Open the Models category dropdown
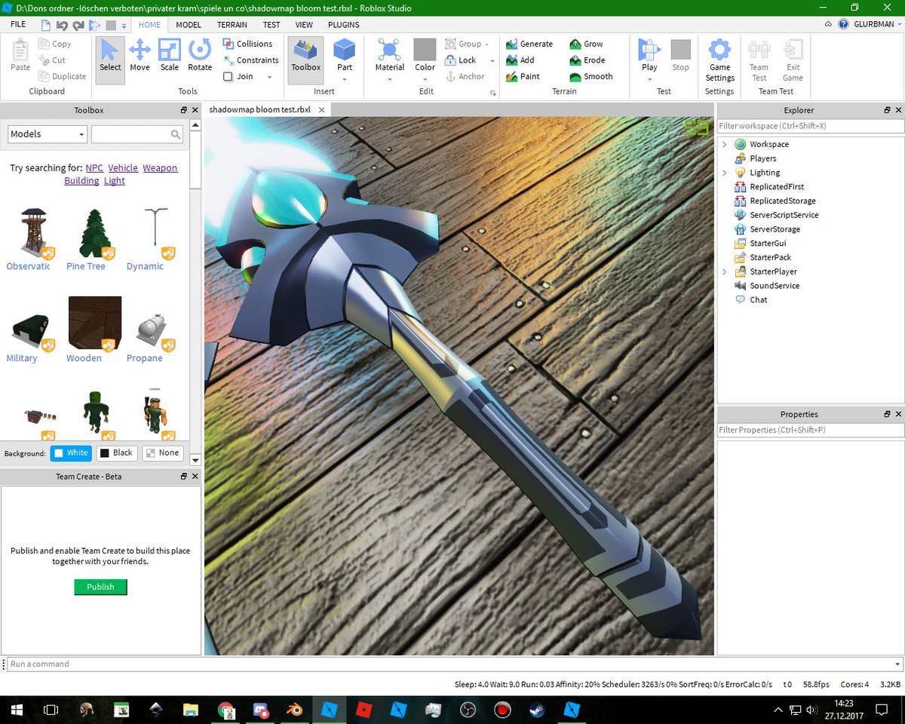The height and width of the screenshot is (724, 905). (48, 134)
